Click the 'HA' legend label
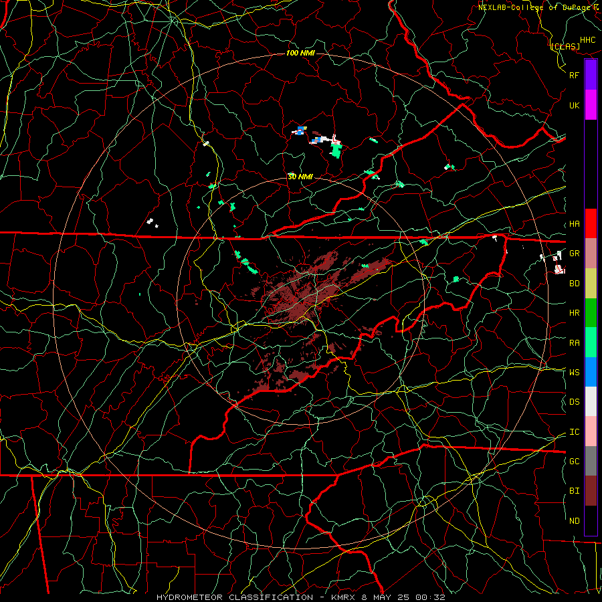 574,224
